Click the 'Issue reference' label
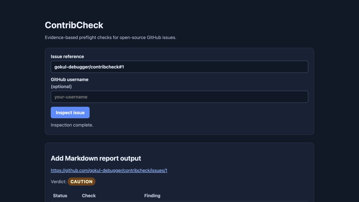The image size is (359, 202). [x=67, y=56]
